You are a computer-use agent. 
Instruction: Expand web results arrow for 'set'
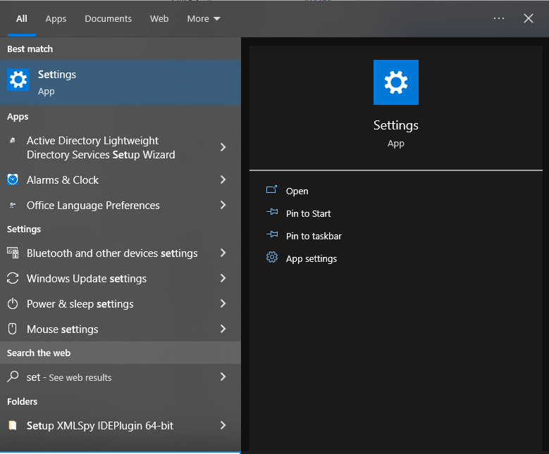223,377
